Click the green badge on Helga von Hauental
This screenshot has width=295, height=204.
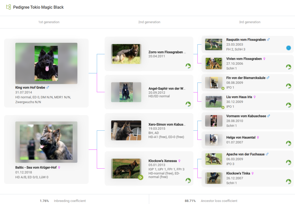click(288, 143)
